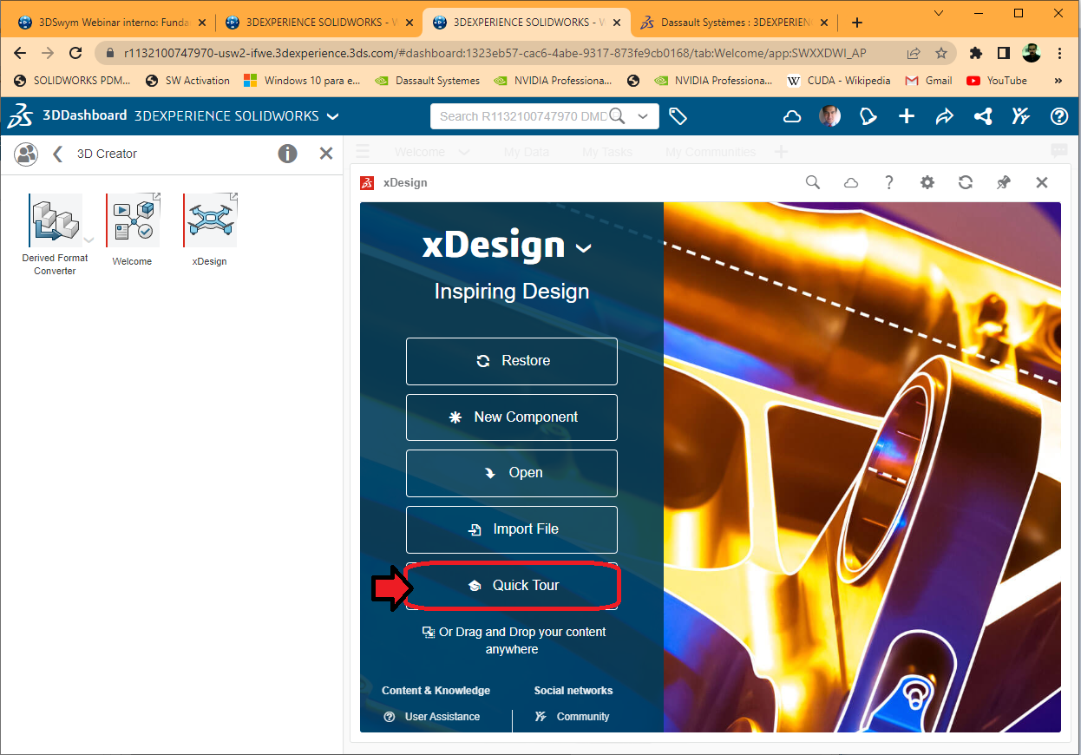This screenshot has width=1081, height=755.
Task: Reload the browser page
Action: point(75,53)
